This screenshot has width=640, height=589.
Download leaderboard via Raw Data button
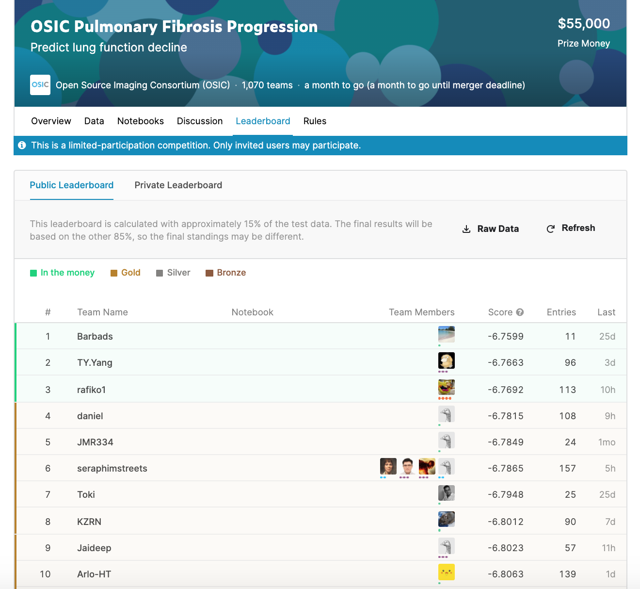pyautogui.click(x=491, y=229)
